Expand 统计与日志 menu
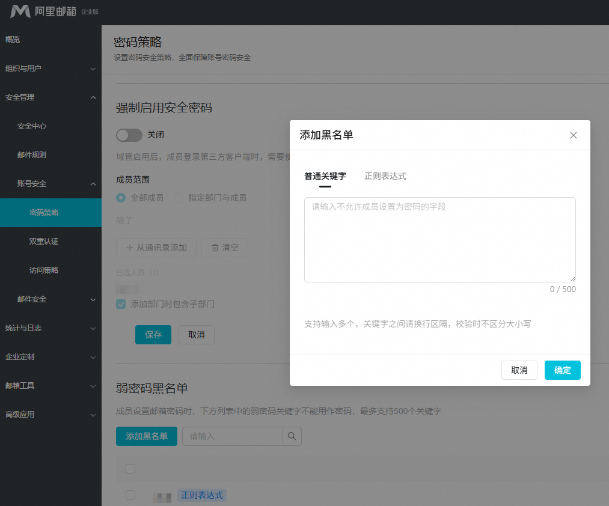Image resolution: width=609 pixels, height=506 pixels. tap(50, 328)
